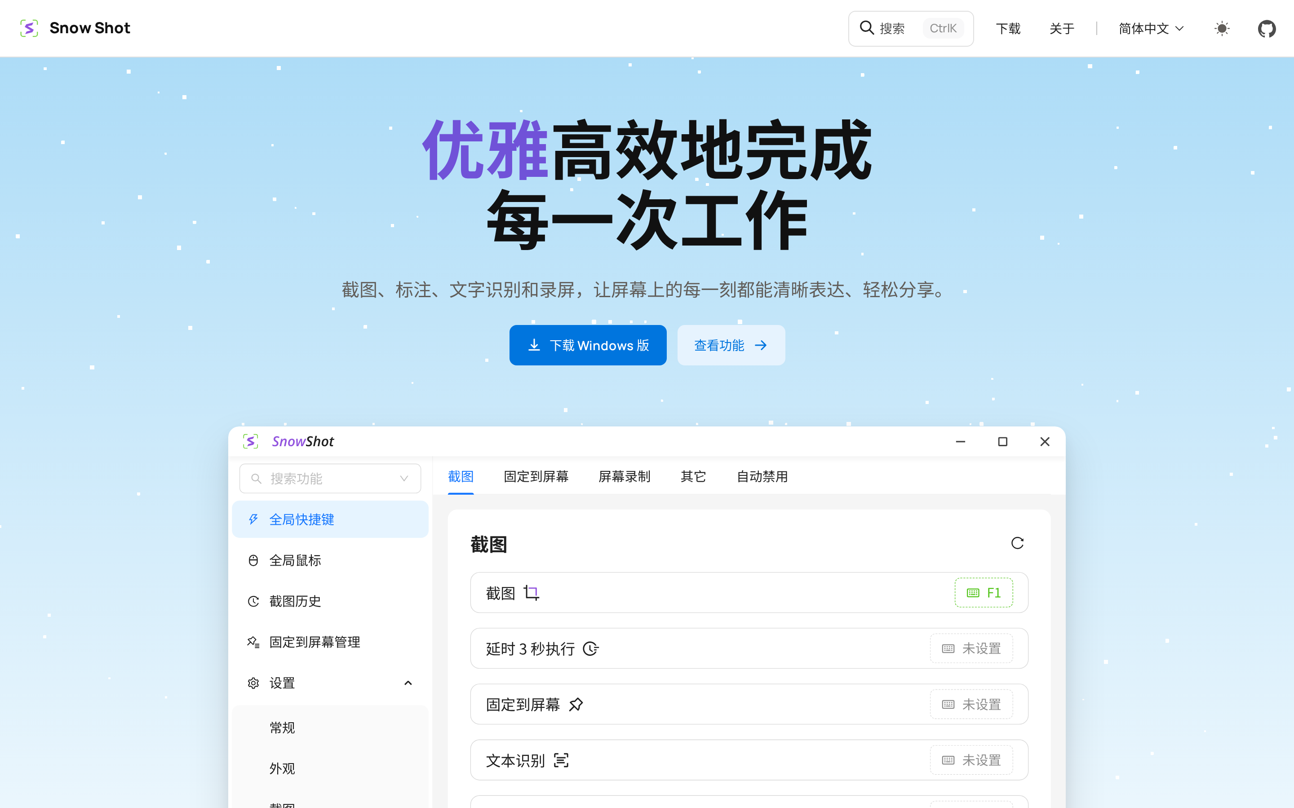1294x808 pixels.
Task: Click the 查看功能 button
Action: (731, 345)
